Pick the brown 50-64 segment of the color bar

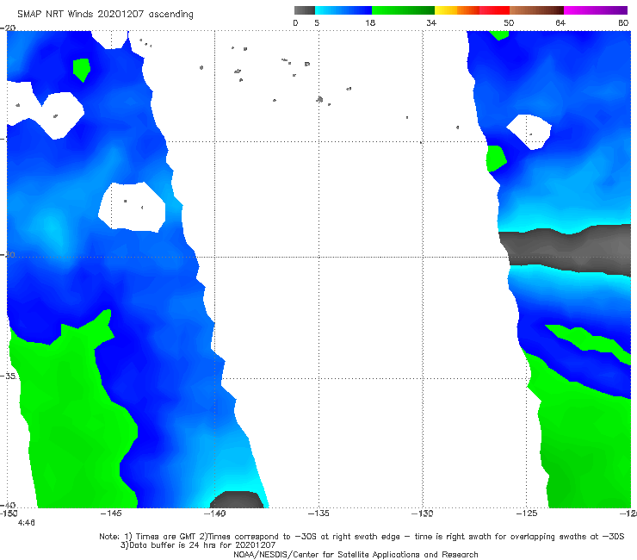tap(536, 10)
